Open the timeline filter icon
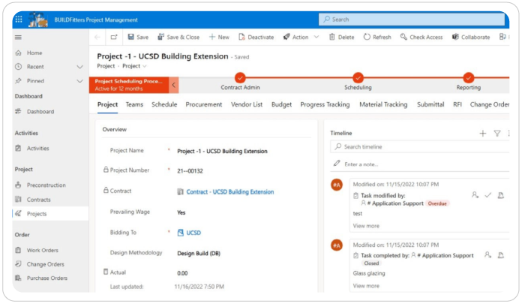522x304 pixels. (497, 134)
